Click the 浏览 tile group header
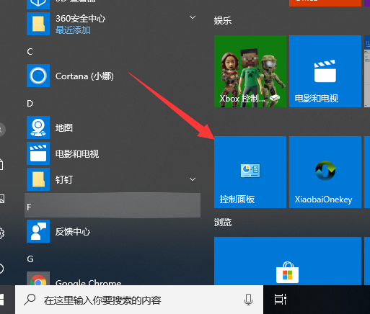370x314 pixels. pos(223,223)
